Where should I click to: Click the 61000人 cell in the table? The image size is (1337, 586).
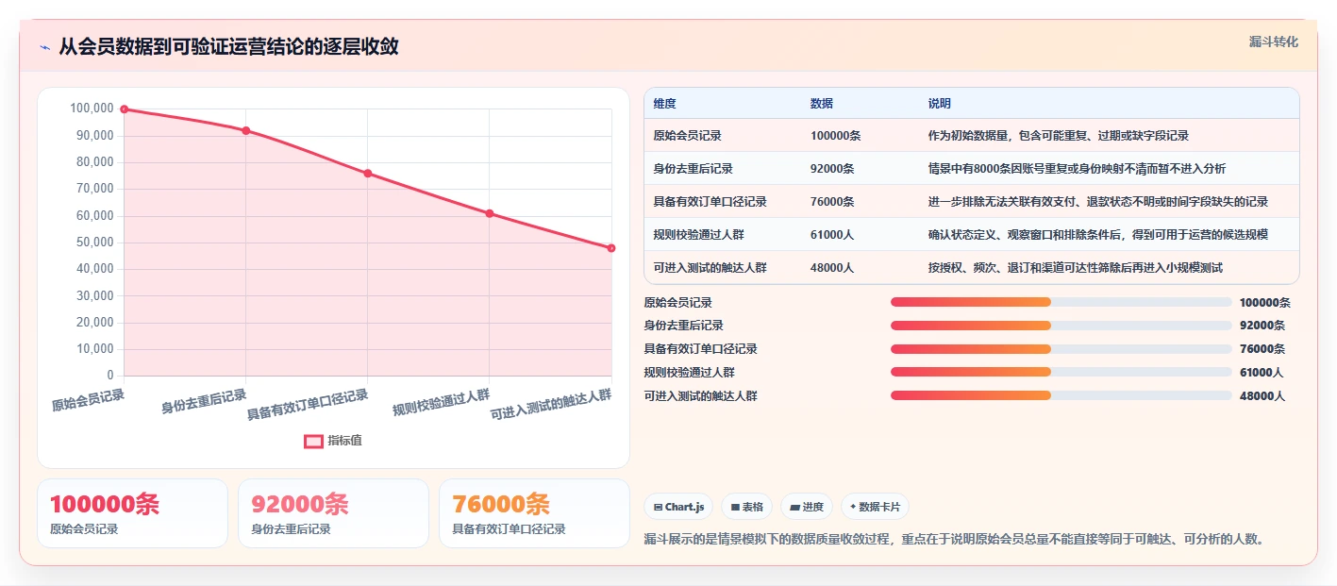point(860,235)
